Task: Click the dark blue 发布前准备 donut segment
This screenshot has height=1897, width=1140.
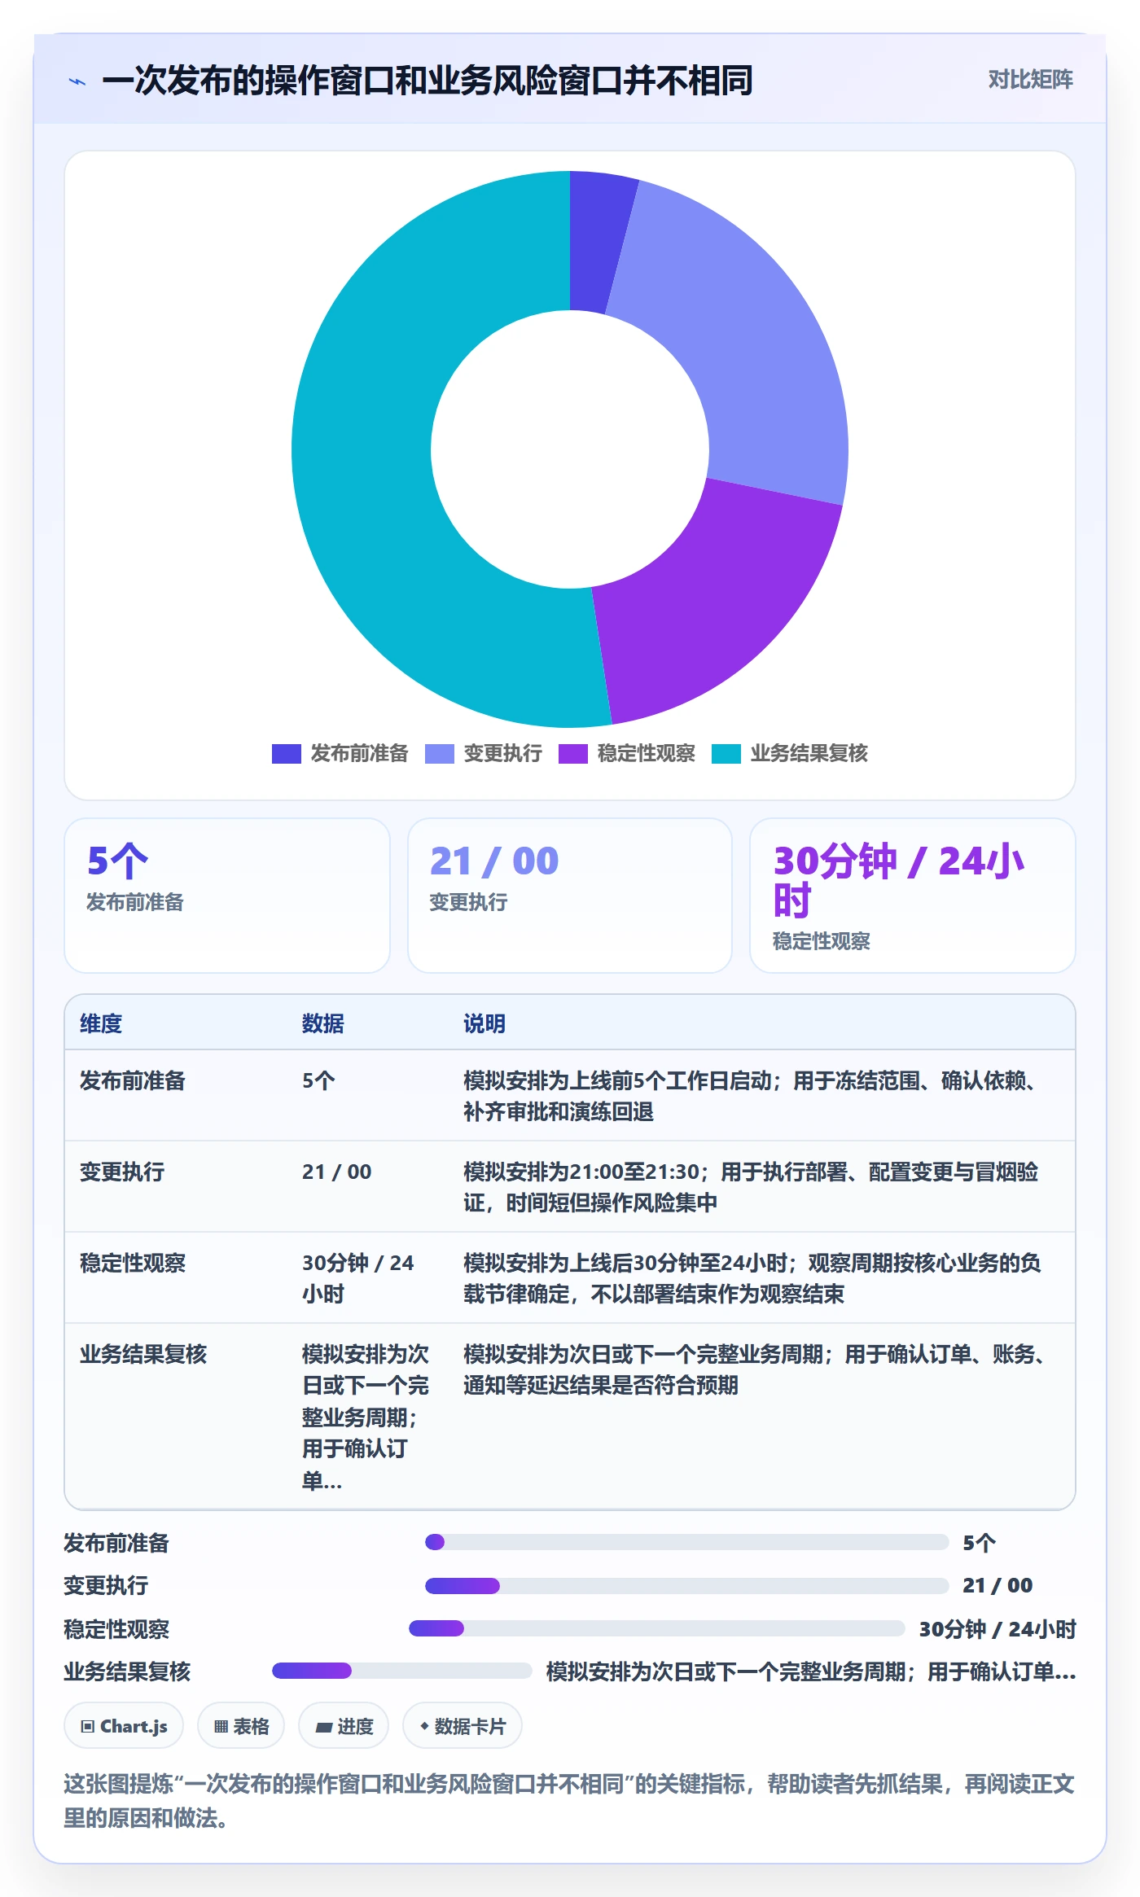Action: 598,240
